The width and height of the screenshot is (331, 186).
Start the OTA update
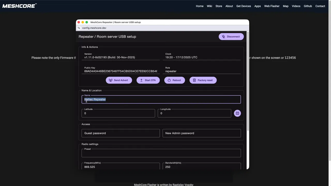point(148,80)
